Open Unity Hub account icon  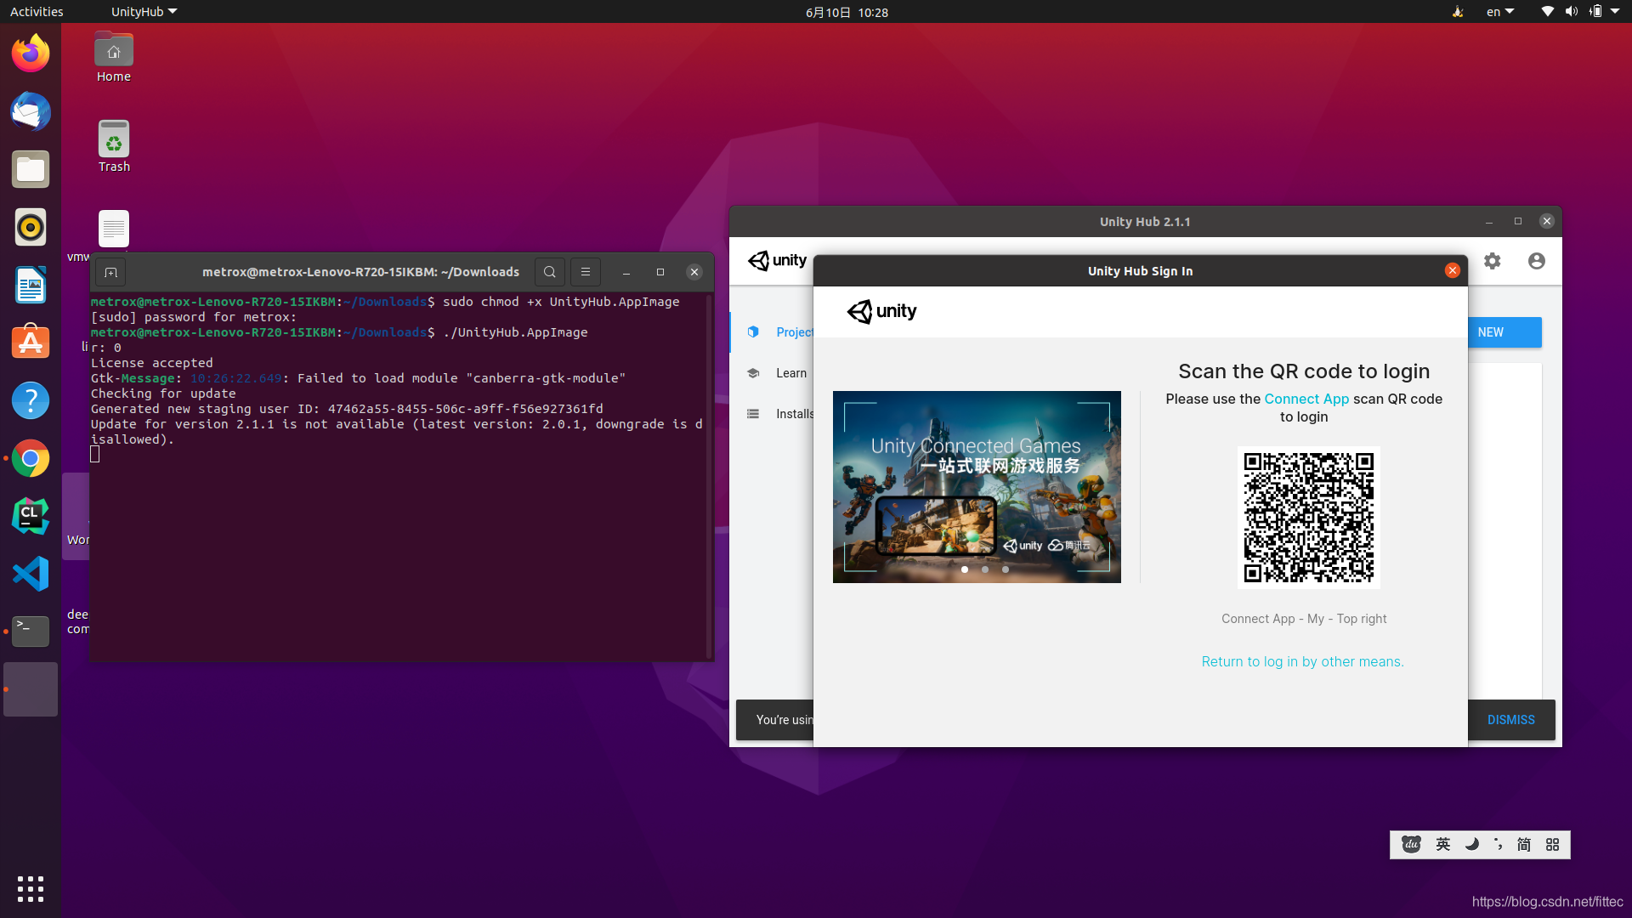point(1536,261)
